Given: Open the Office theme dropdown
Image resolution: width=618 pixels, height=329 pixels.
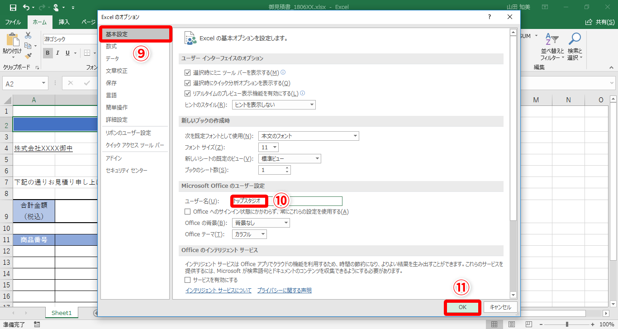Looking at the screenshot, I should coord(249,234).
